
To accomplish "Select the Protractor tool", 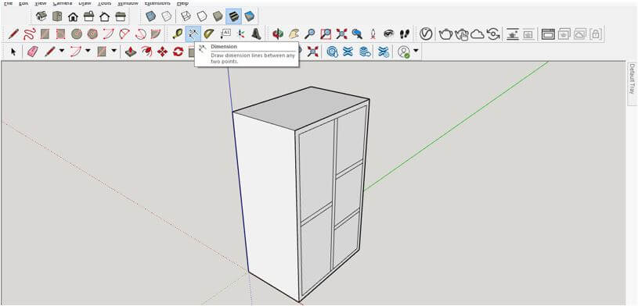I will tap(209, 34).
